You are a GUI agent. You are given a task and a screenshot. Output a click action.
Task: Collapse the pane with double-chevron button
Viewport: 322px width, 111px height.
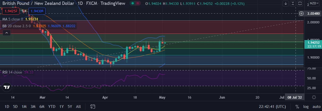coord(293,3)
